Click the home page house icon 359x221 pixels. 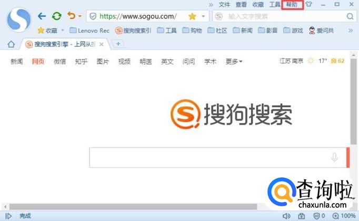(11, 44)
